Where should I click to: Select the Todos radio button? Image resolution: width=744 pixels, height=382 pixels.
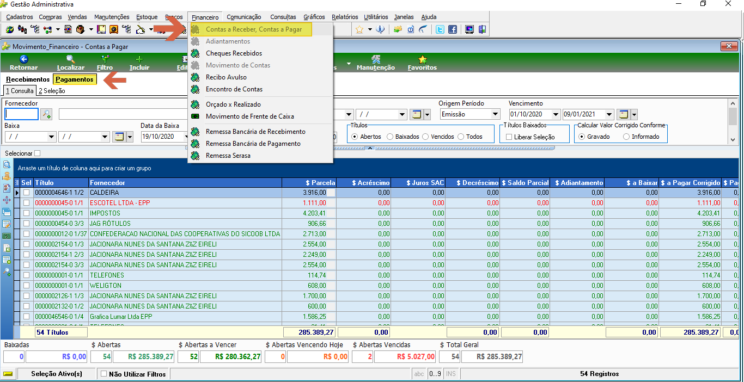click(461, 137)
